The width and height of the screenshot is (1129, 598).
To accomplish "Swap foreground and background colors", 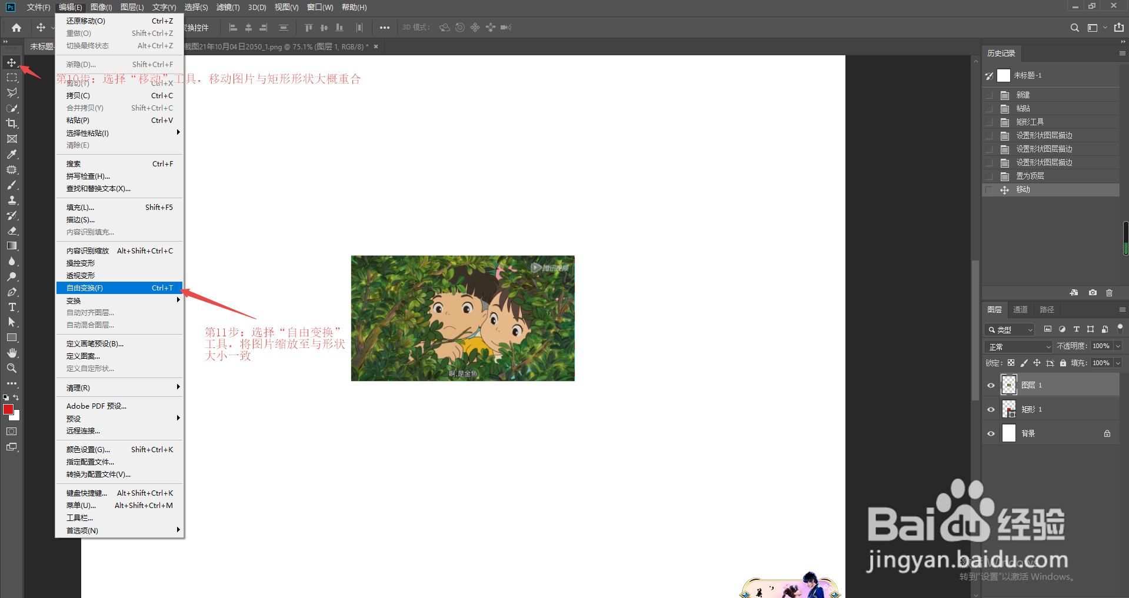I will pos(16,397).
